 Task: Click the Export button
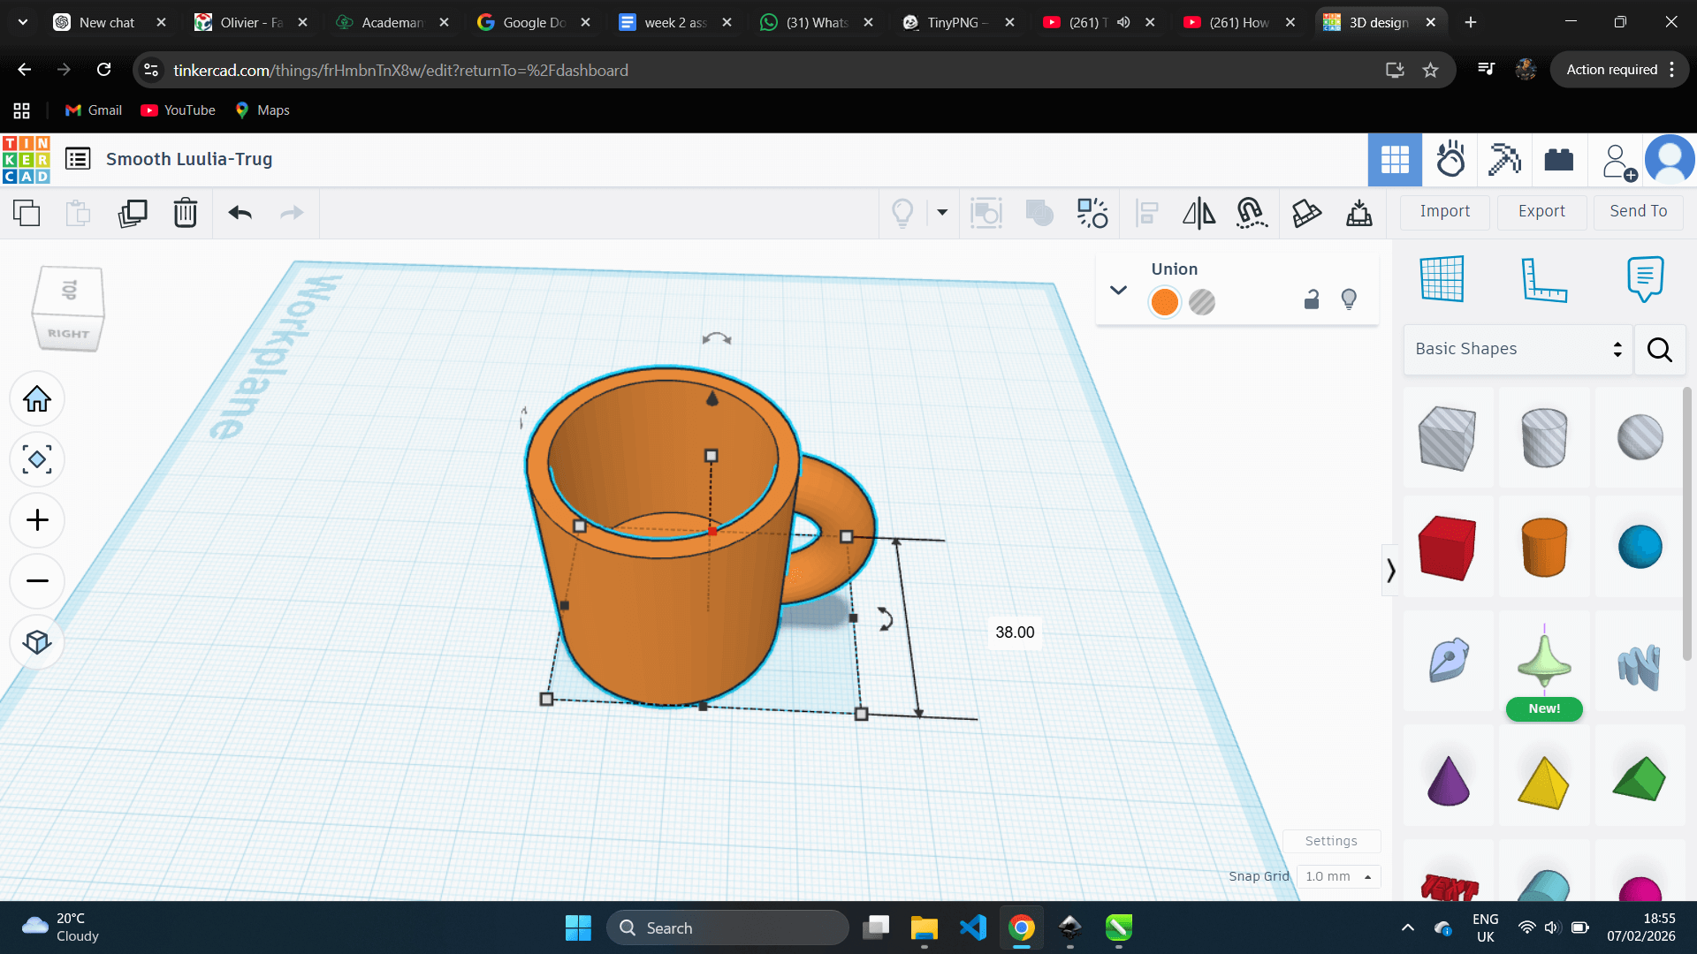(1541, 211)
